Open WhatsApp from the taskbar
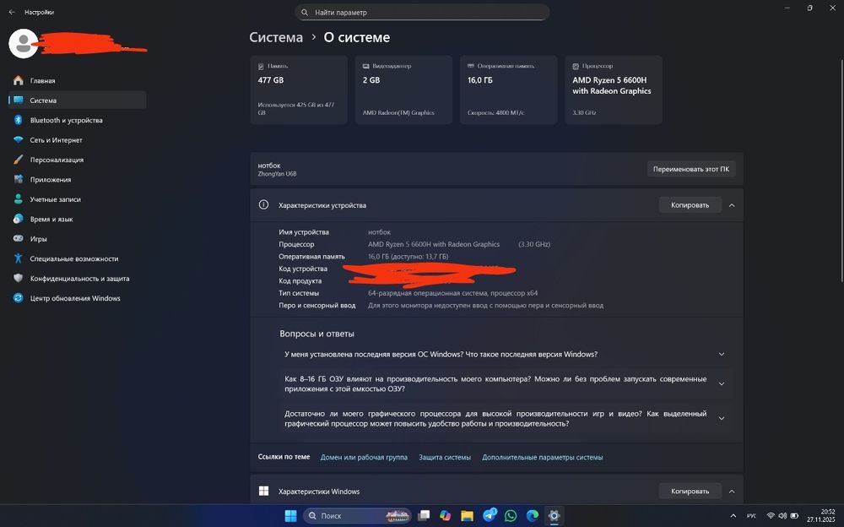 (x=511, y=516)
